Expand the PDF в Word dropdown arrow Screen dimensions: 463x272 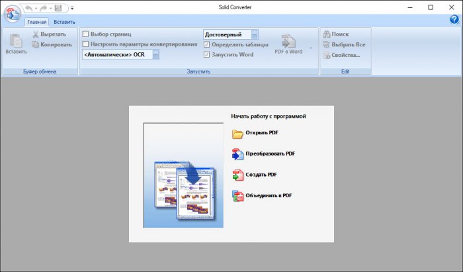pyautogui.click(x=311, y=48)
